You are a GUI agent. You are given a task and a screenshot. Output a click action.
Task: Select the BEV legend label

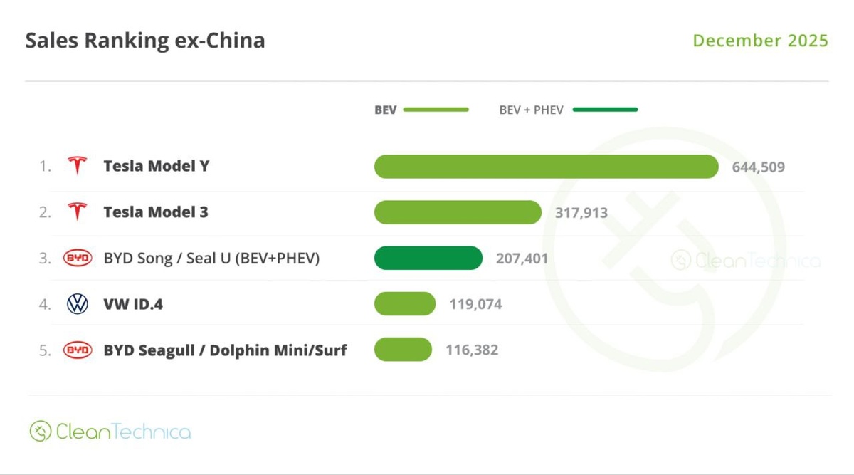pyautogui.click(x=386, y=110)
